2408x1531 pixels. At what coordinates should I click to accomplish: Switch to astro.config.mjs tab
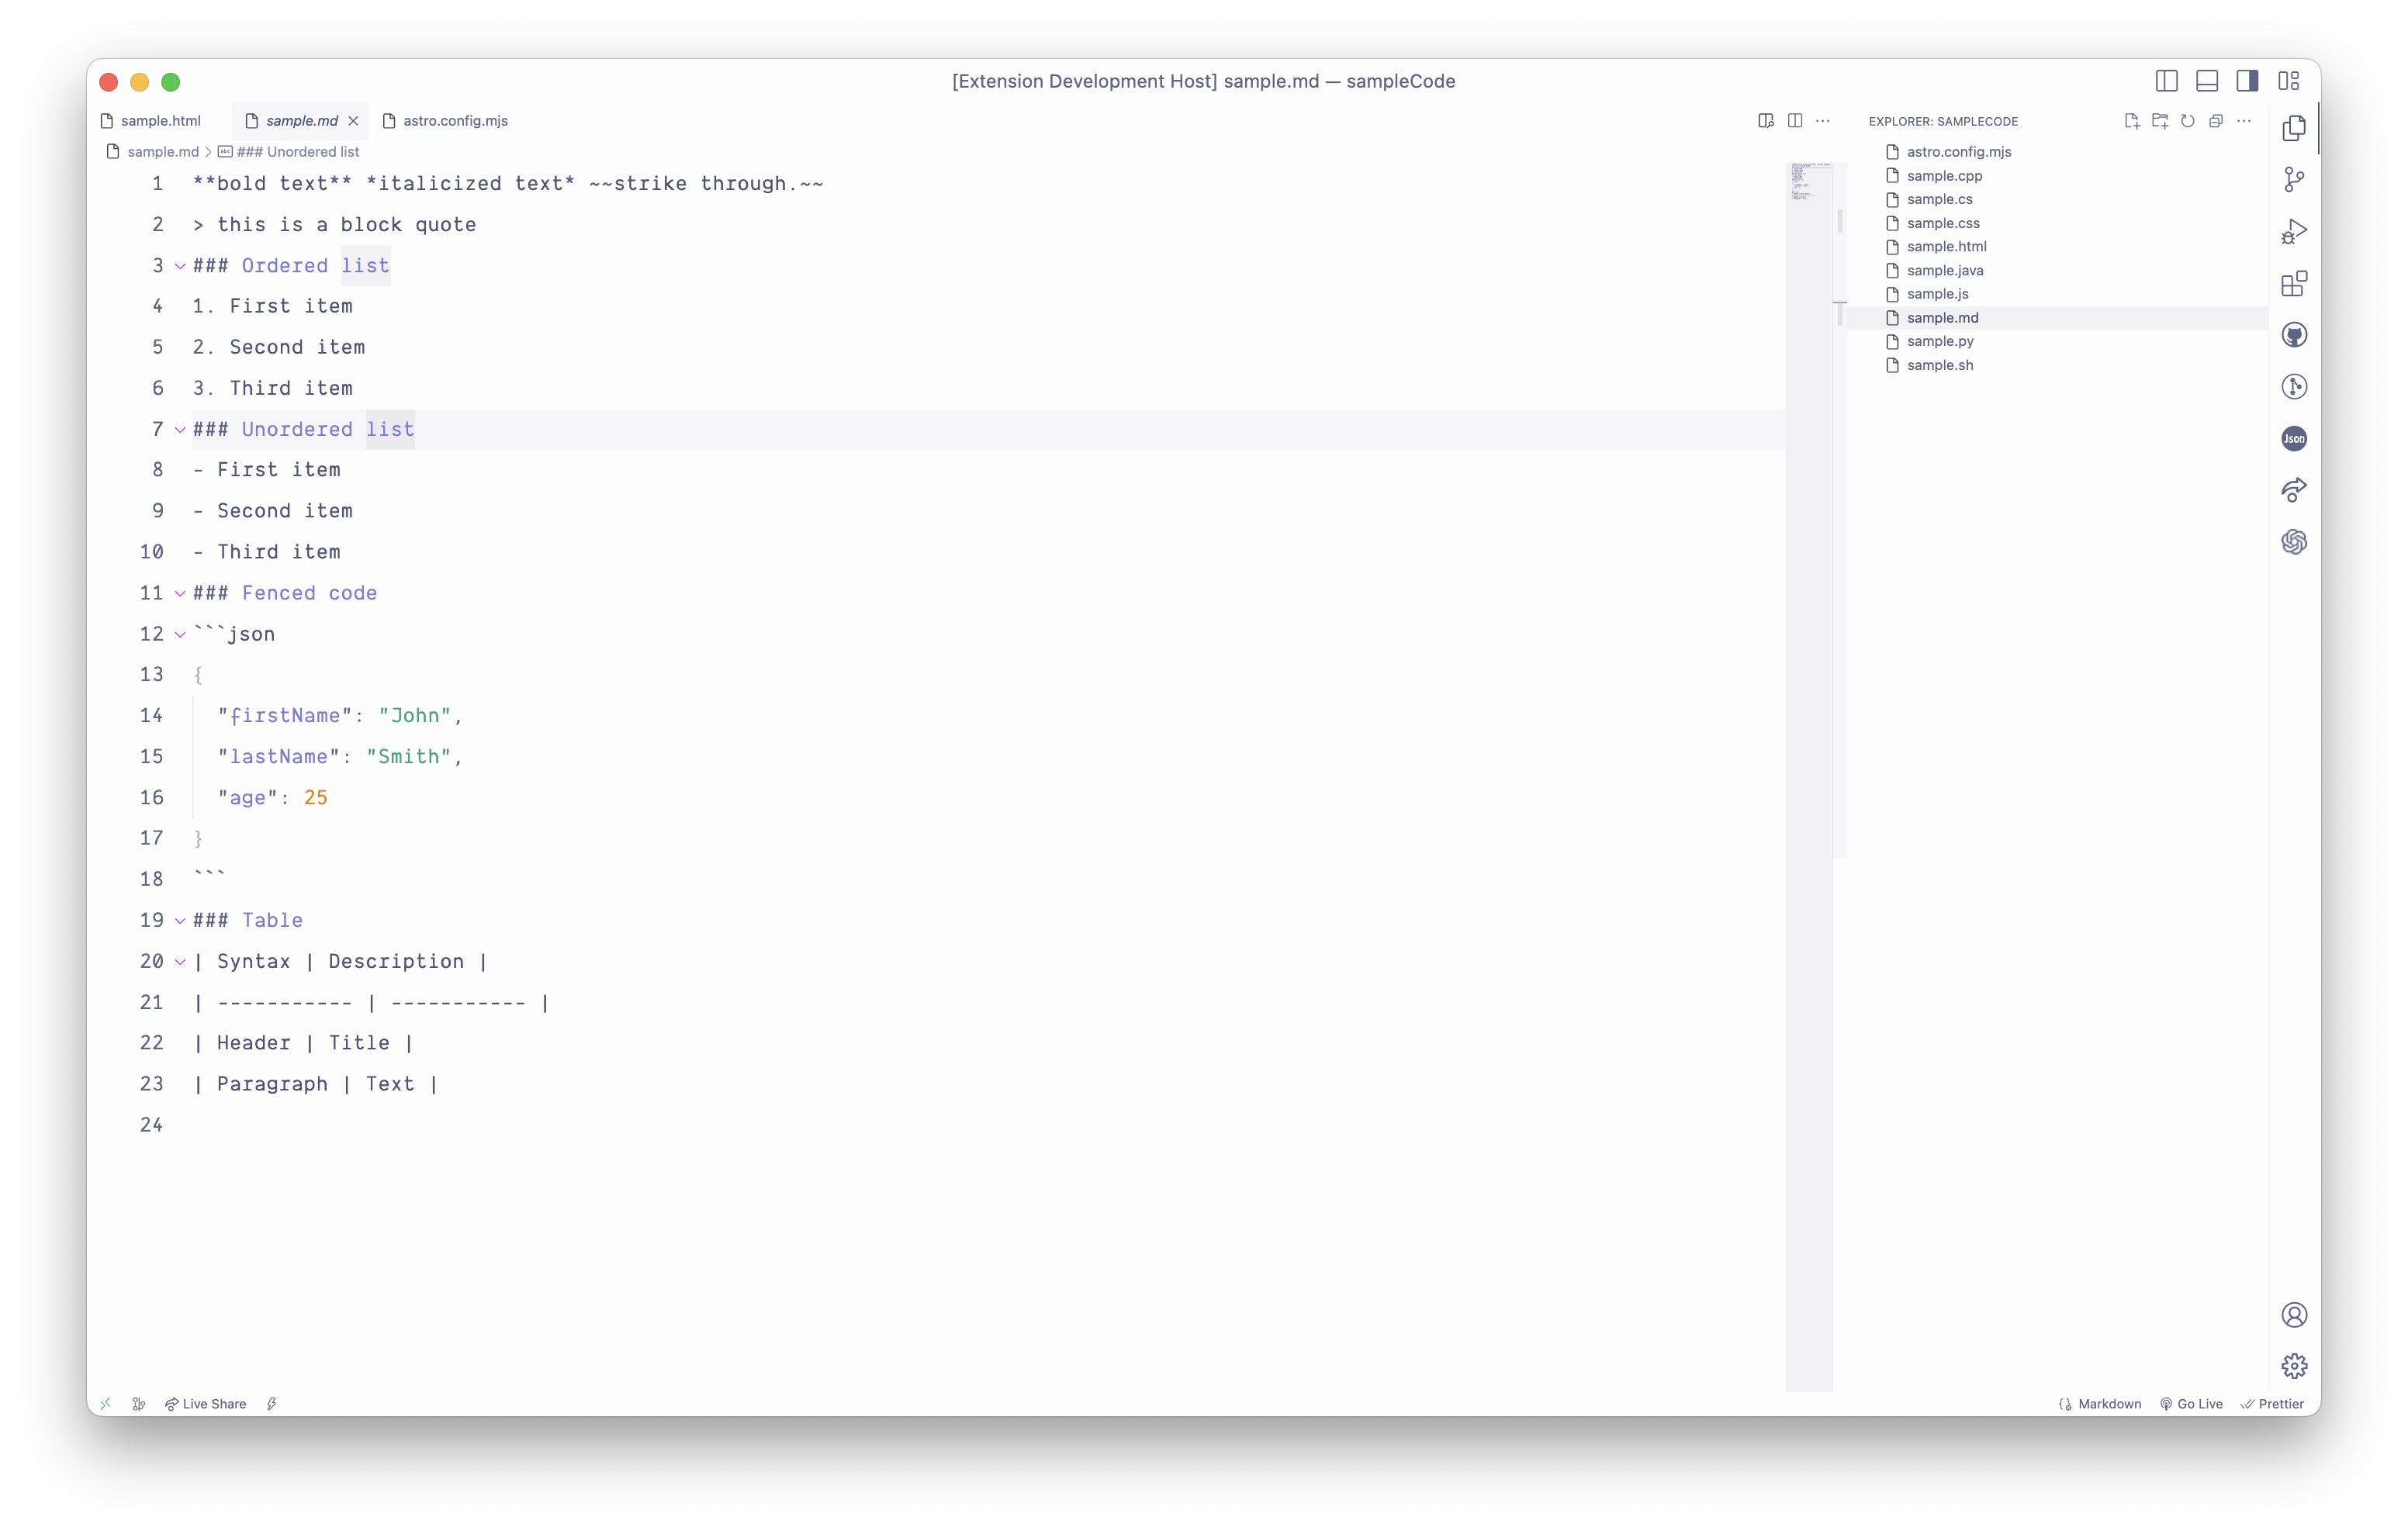455,121
